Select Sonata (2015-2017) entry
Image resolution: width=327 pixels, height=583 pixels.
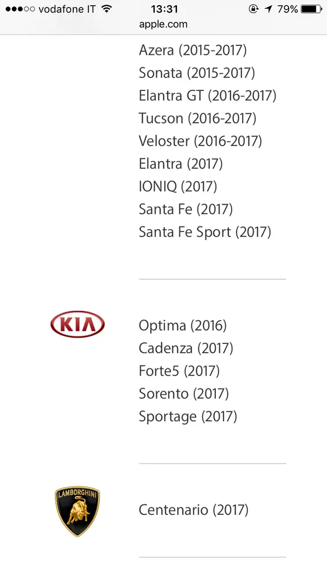(197, 73)
